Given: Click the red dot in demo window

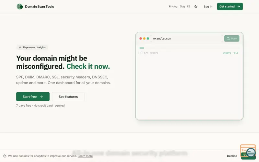Looking at the screenshot, I should tap(141, 39).
